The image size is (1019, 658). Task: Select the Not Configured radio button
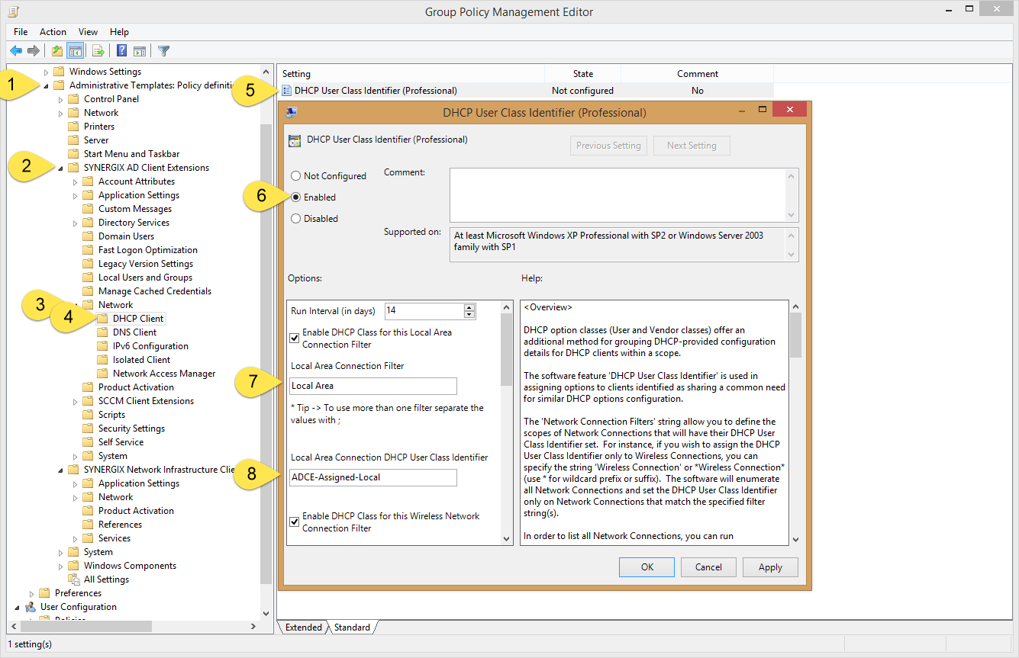coord(295,176)
